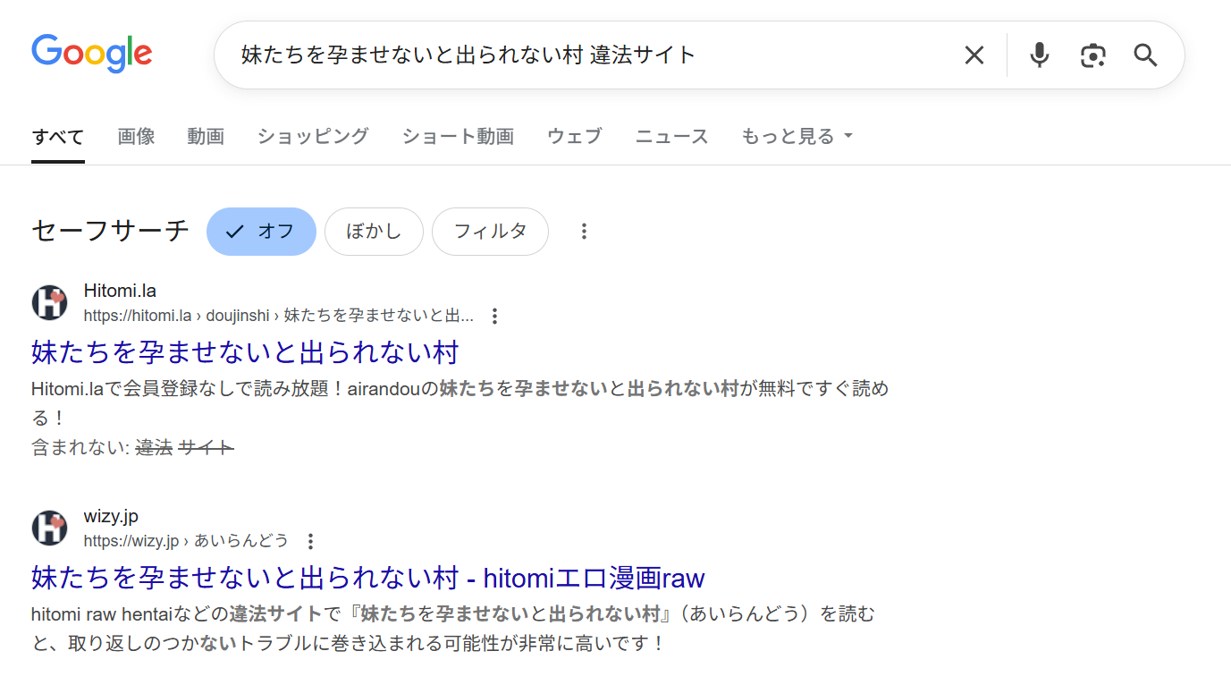Enable SafeSearch blur with the ぼかし chip
This screenshot has width=1231, height=685.
[374, 231]
